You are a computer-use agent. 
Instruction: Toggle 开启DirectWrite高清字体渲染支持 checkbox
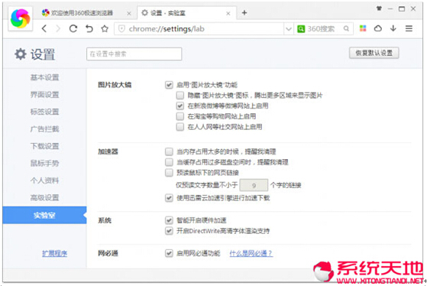169,231
